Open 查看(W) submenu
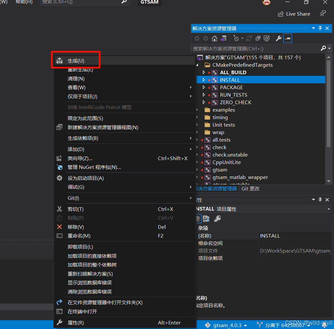Image resolution: width=334 pixels, height=329 pixels. point(124,88)
